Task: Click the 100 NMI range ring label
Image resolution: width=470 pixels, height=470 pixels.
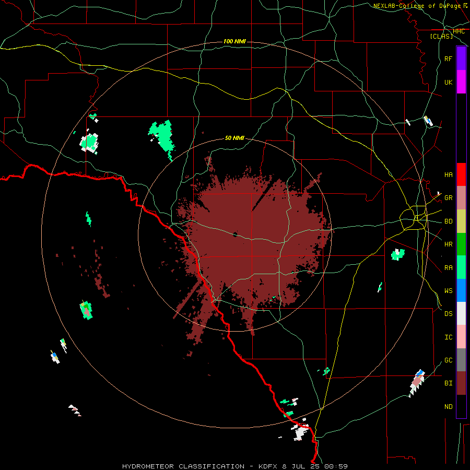Action: 234,41
